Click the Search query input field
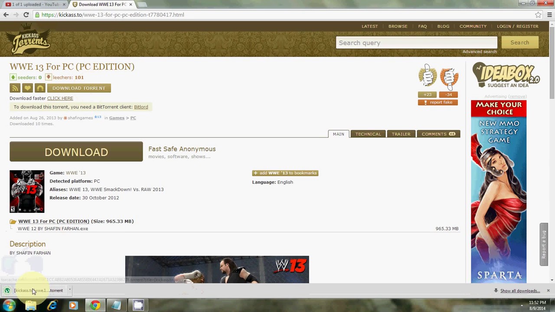 click(x=417, y=42)
